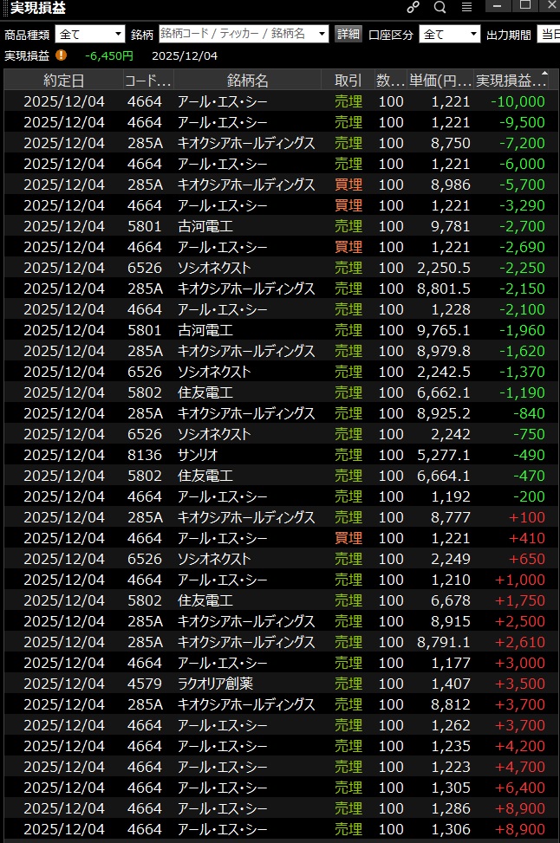This screenshot has width=560, height=843.
Task: Minimize the 実現損益 window
Action: [497, 7]
